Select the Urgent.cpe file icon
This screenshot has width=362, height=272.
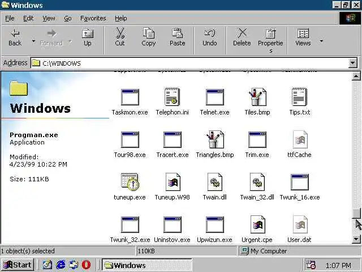258,224
